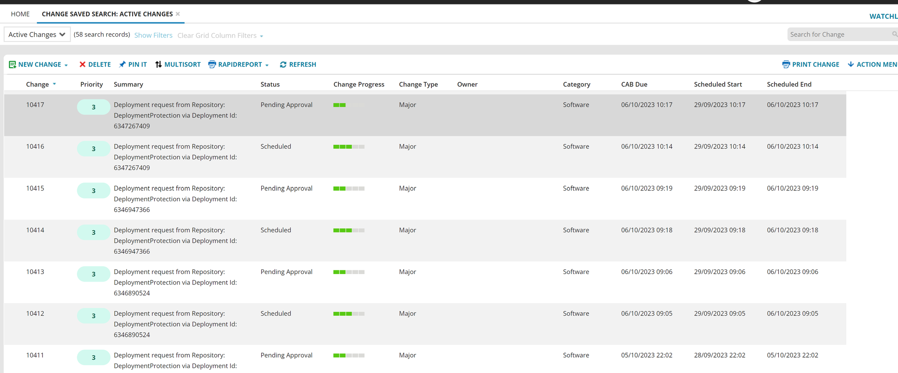898x373 pixels.
Task: Open the Action Menu arrow icon
Action: click(851, 64)
